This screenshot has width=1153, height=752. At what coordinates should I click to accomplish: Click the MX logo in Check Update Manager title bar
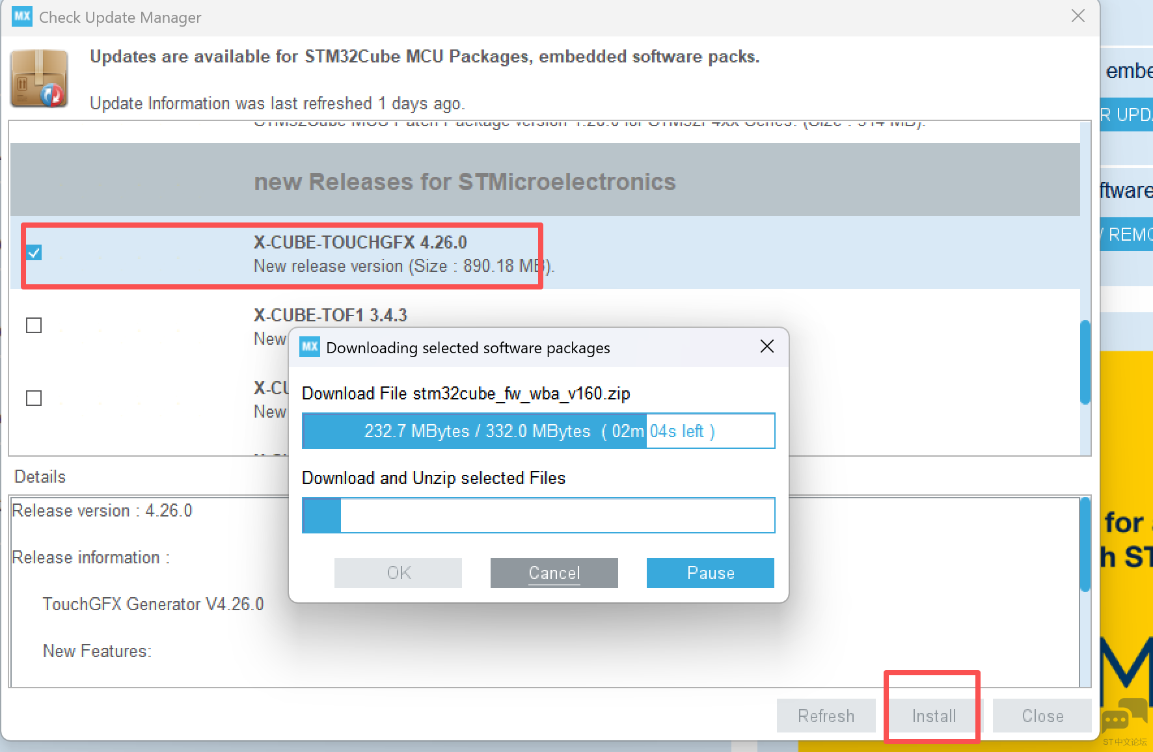(22, 16)
